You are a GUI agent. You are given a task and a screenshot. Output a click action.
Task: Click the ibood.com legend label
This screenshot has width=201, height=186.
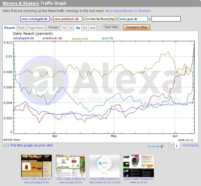[80, 39]
